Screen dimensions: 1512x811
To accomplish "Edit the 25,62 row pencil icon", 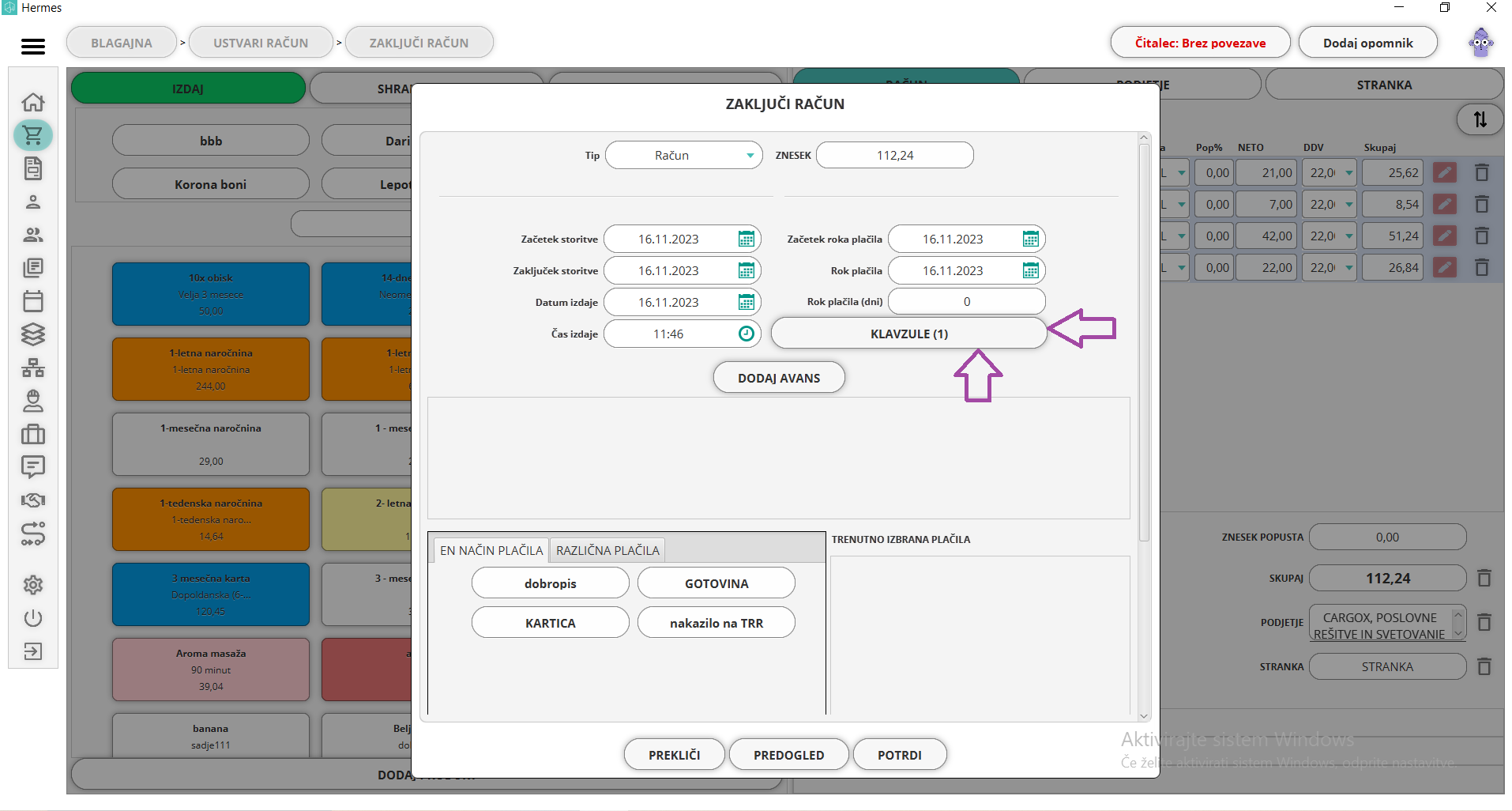I will [x=1445, y=172].
